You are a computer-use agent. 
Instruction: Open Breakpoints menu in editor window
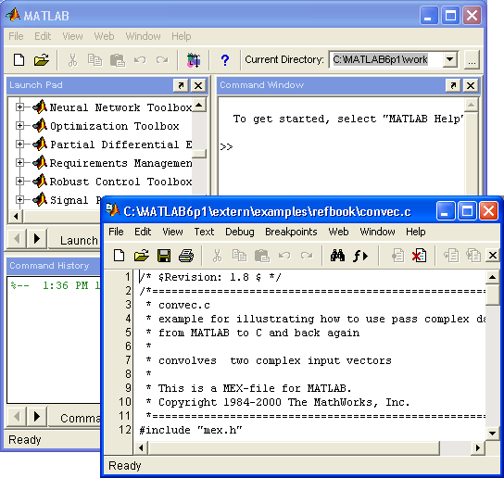(291, 232)
